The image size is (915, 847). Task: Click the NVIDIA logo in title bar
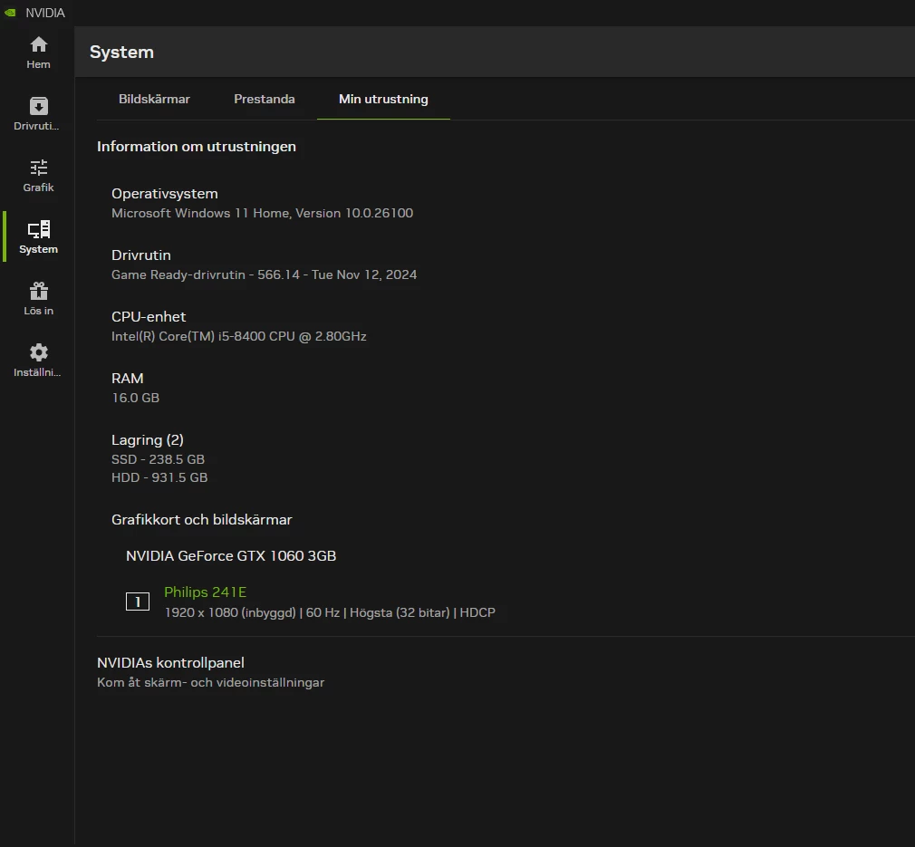[x=11, y=13]
